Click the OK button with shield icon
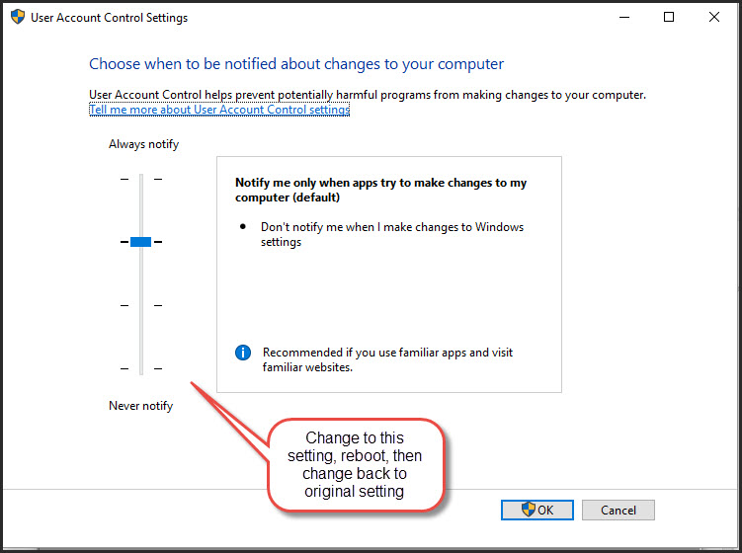The width and height of the screenshot is (742, 553). 537,510
